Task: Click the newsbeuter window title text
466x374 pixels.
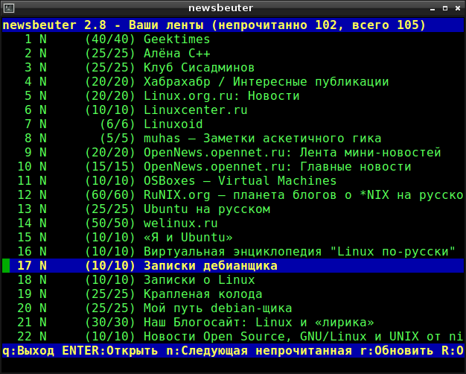Action: 221,8
